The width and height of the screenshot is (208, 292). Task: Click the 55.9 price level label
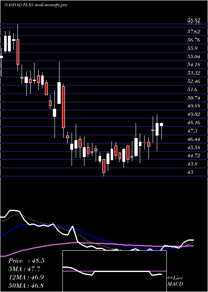tap(192, 48)
